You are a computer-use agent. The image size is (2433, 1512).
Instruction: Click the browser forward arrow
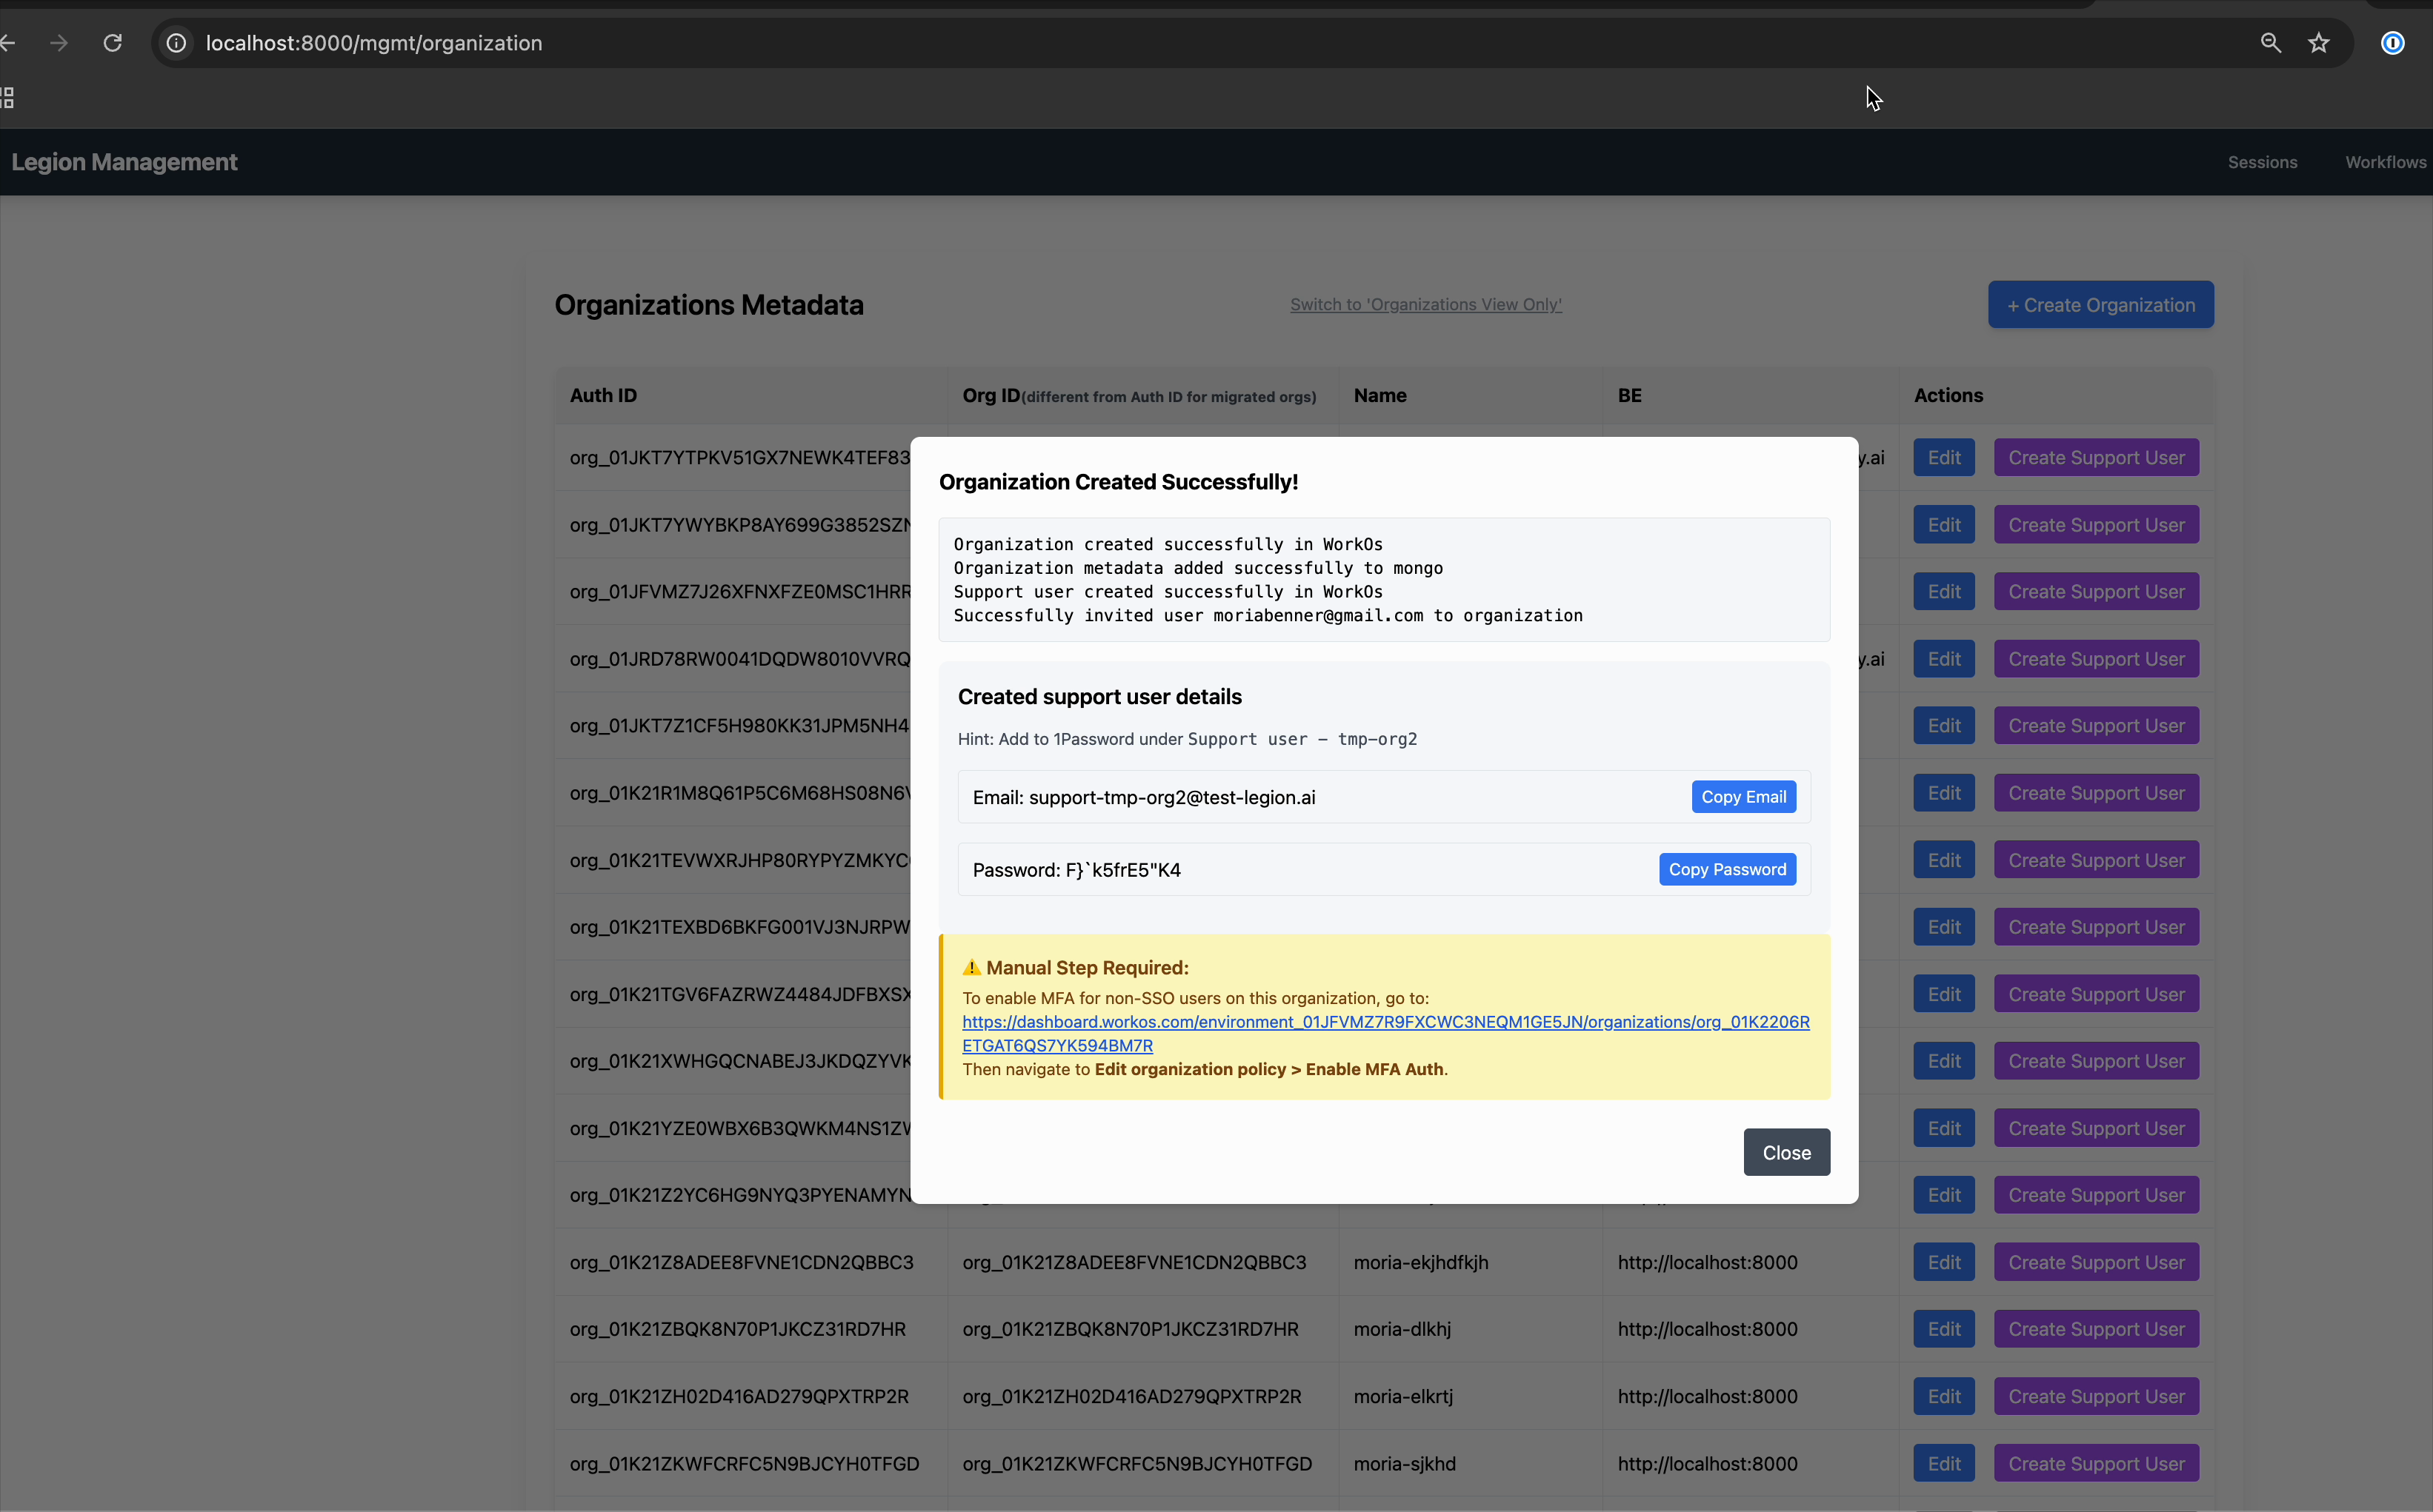[59, 43]
